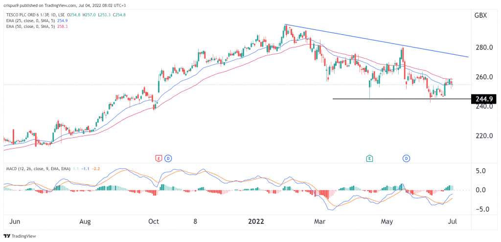
Task: Click the blue dividend D marker near October
Action: (x=168, y=158)
